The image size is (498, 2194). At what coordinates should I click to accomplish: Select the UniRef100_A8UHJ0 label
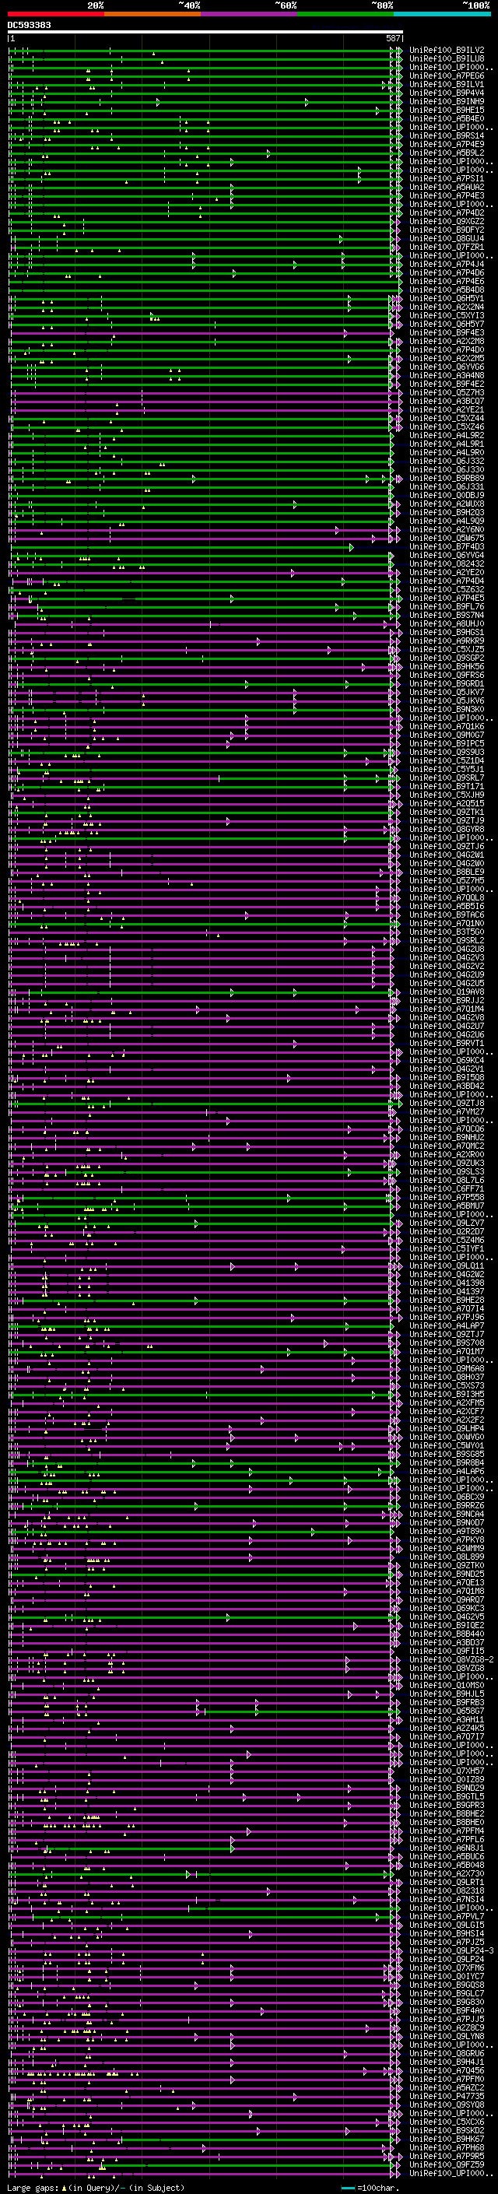(x=447, y=623)
